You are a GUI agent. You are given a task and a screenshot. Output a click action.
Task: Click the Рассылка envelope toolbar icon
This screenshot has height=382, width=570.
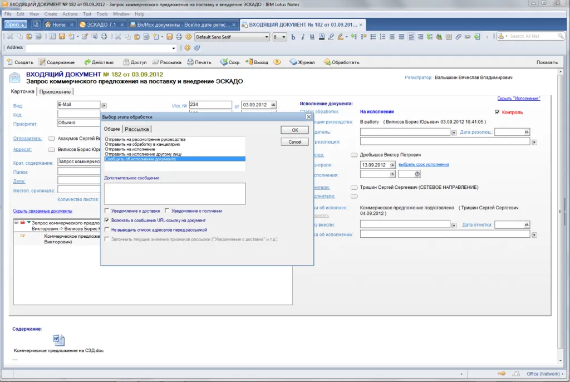click(155, 62)
